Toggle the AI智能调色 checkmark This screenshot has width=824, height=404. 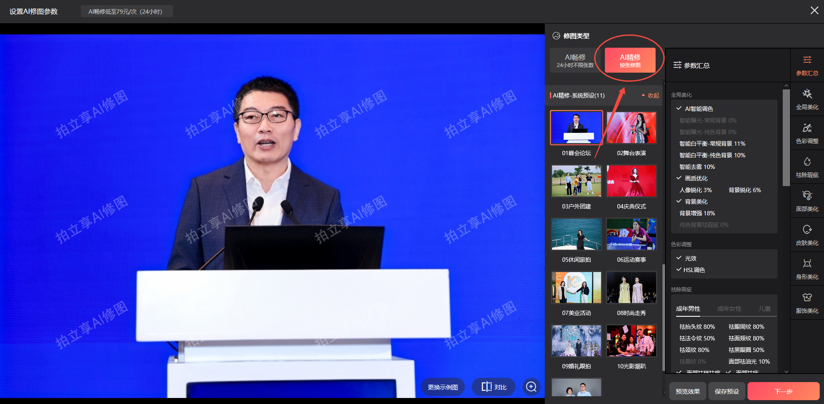pyautogui.click(x=679, y=109)
